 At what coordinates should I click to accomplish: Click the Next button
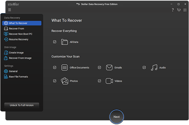pos(117,117)
